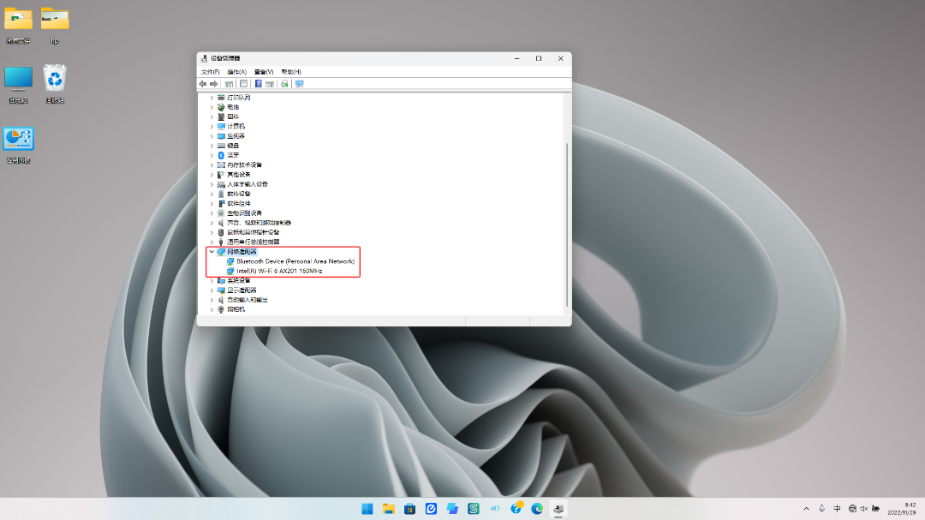Open the 查看(V) menu
Screen dimensions: 925x520
(264, 72)
